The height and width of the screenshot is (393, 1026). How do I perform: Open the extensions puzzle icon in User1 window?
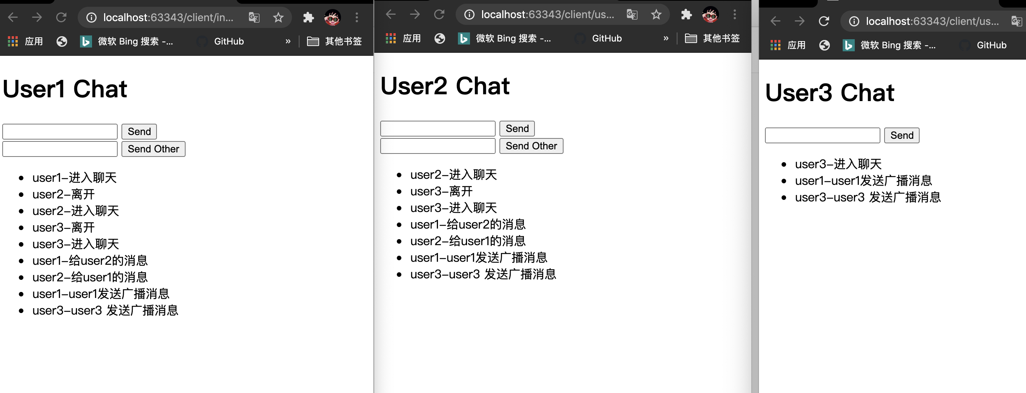(x=308, y=17)
